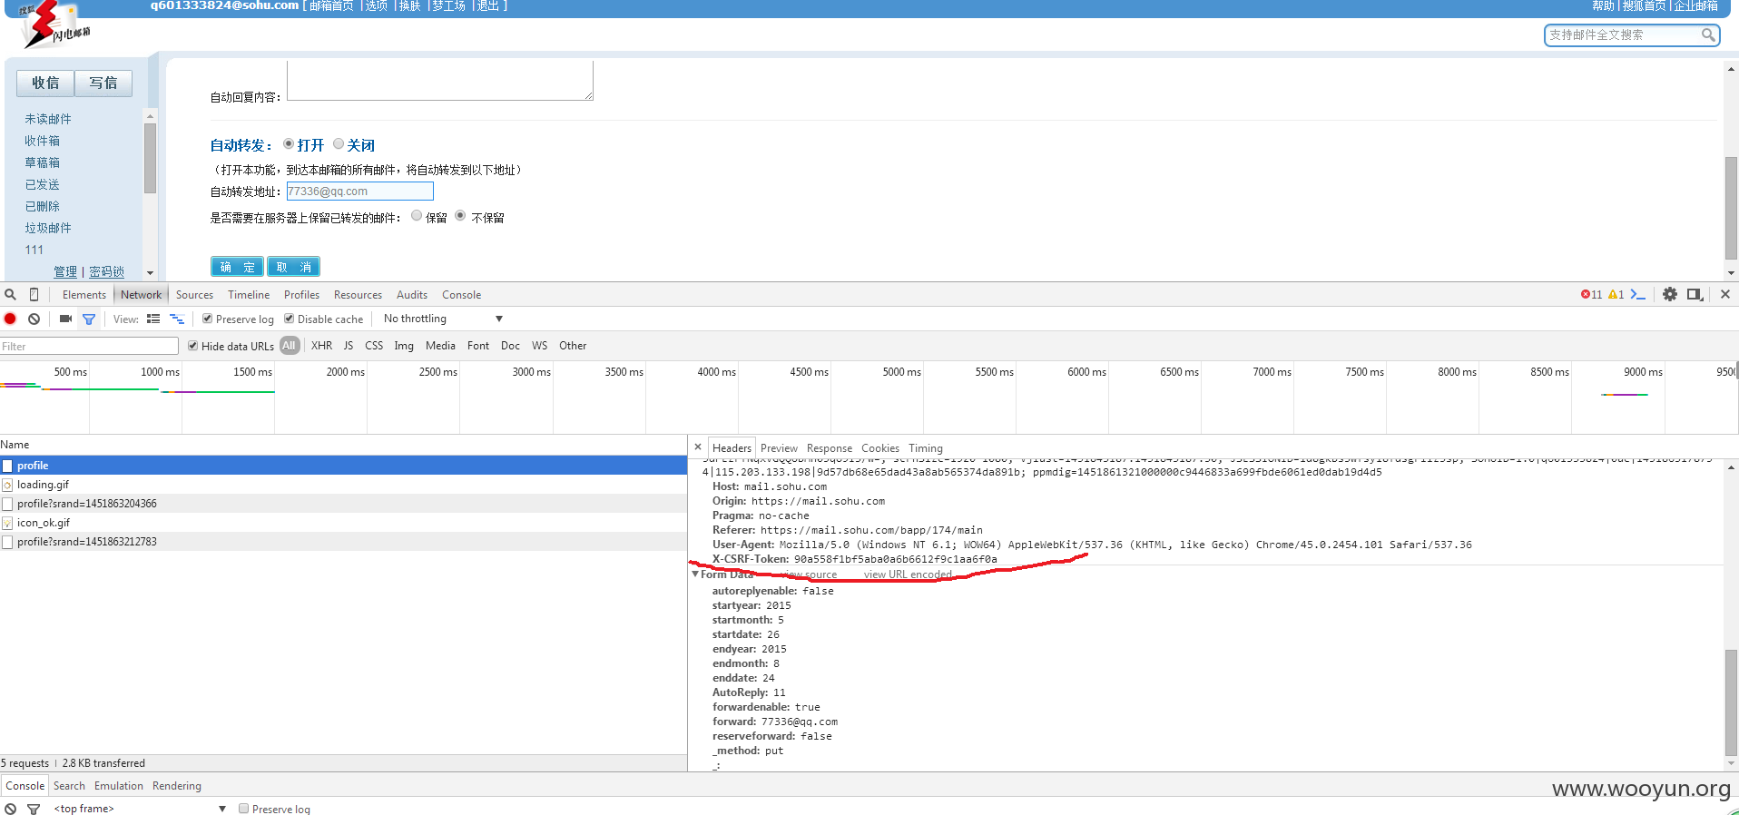Select the icon_ok.gif request row
Image resolution: width=1739 pixels, height=815 pixels.
click(x=343, y=523)
